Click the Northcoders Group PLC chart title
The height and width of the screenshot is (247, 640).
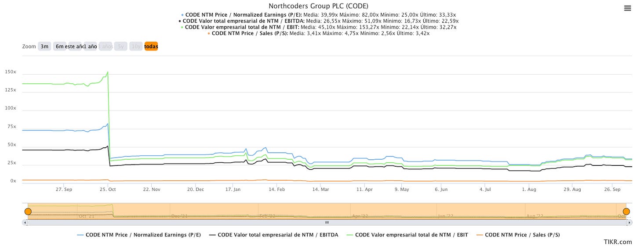tap(319, 6)
